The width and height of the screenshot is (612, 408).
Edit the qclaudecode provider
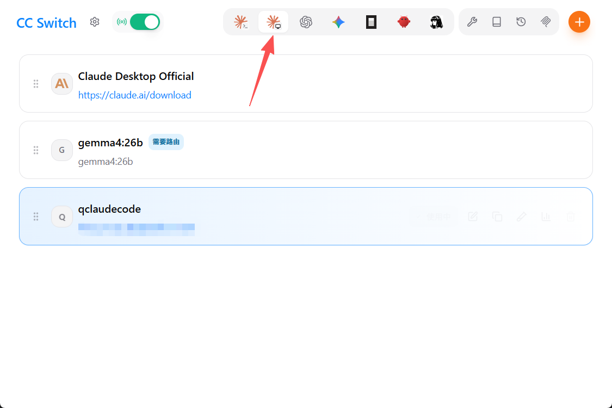pos(473,217)
